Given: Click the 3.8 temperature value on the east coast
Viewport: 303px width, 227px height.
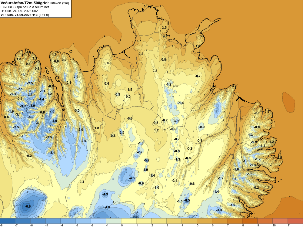Looking at the screenshot, I should pyautogui.click(x=267, y=111).
